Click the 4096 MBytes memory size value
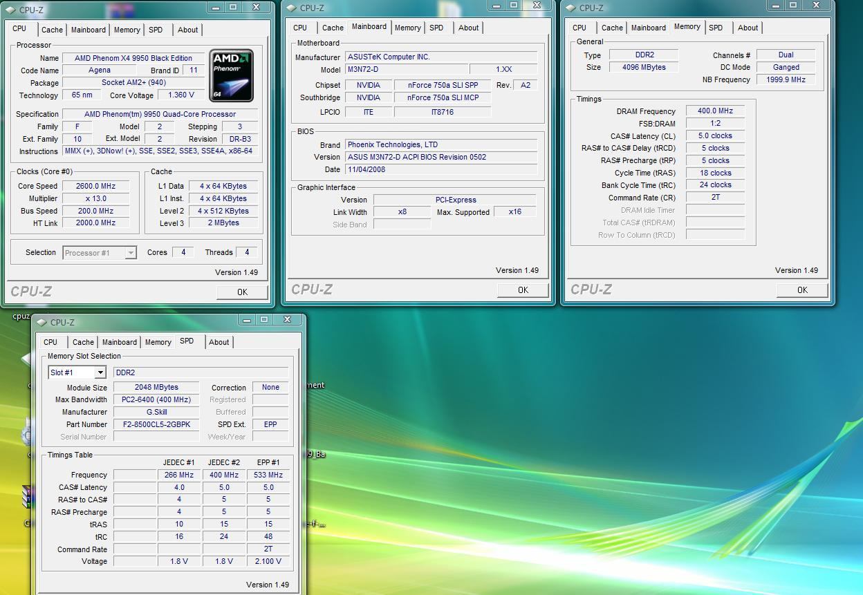 (x=644, y=67)
